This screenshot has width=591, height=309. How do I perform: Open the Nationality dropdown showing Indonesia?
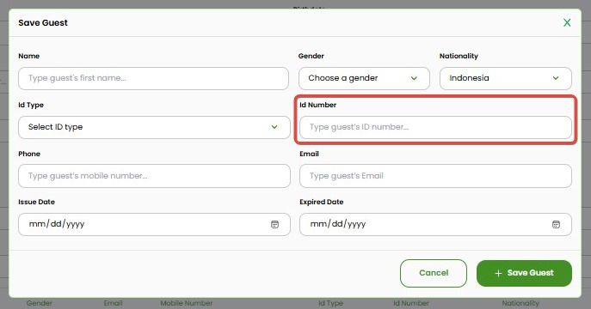[x=506, y=78]
